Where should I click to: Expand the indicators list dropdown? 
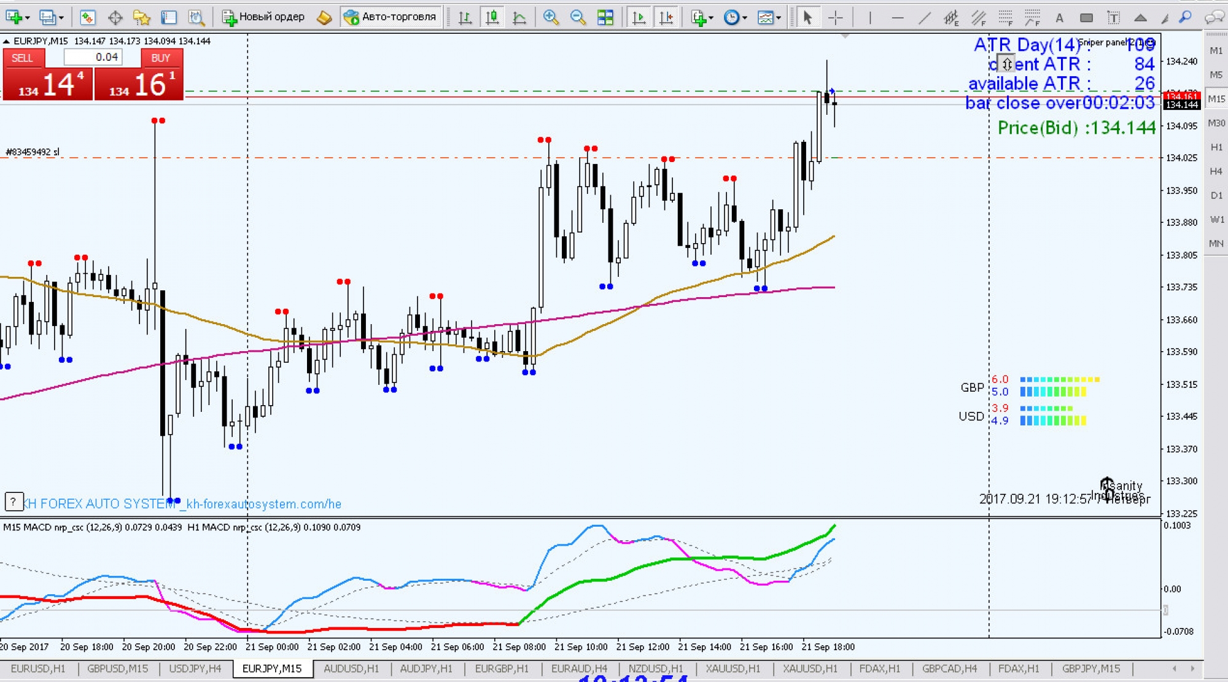pos(711,18)
